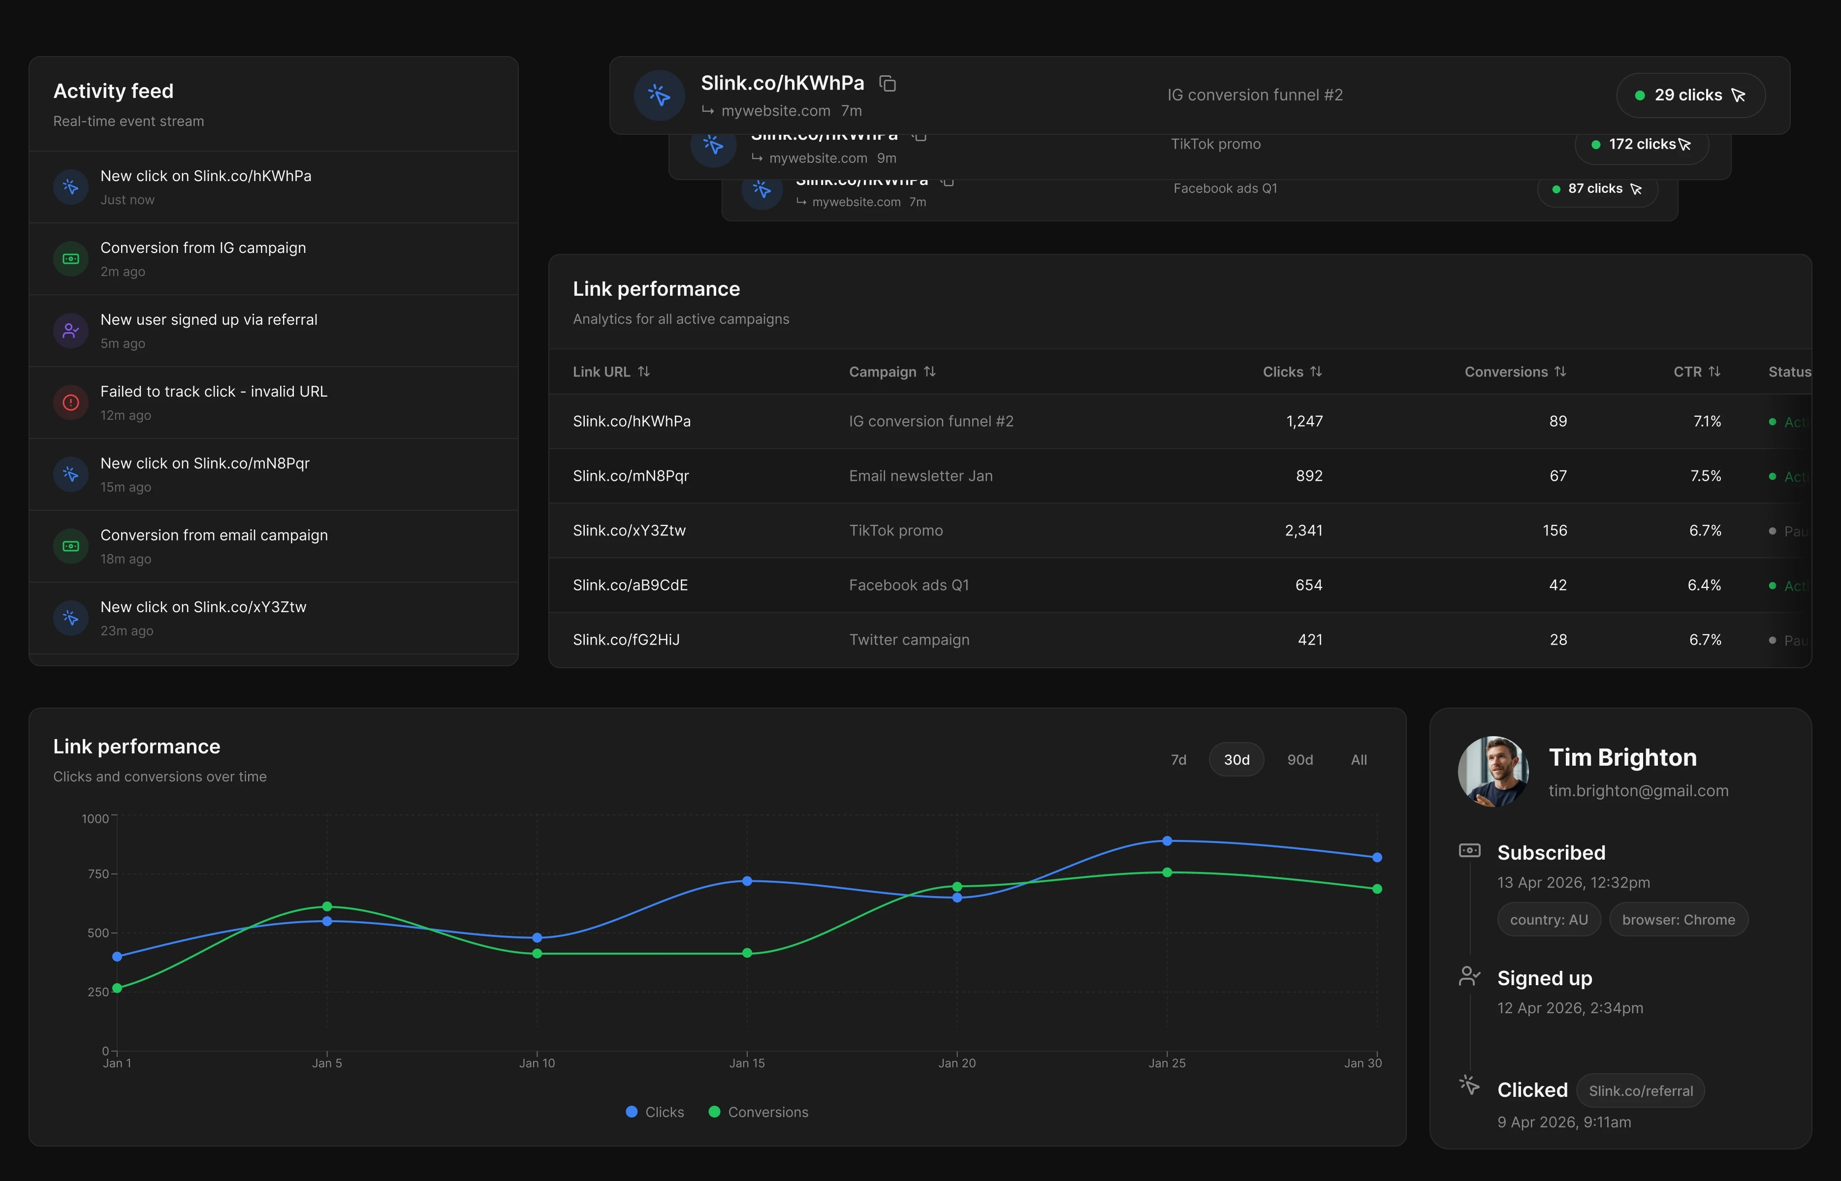1841x1181 pixels.
Task: Show All time chart range
Action: [1359, 759]
